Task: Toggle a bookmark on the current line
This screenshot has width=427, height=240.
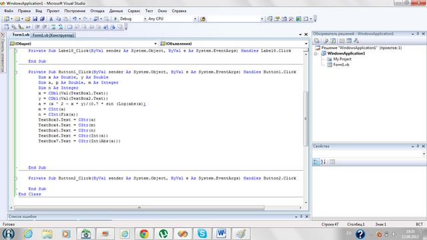Action: 69,27
